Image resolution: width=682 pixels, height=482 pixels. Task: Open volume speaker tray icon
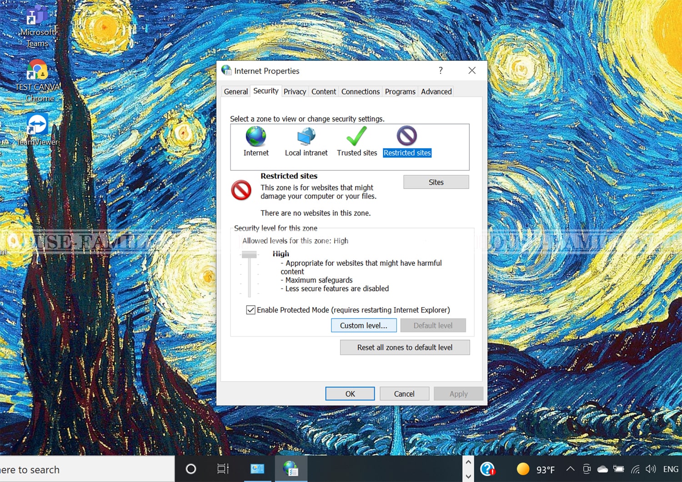coord(651,469)
